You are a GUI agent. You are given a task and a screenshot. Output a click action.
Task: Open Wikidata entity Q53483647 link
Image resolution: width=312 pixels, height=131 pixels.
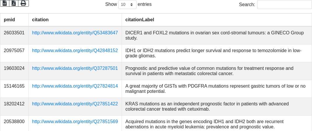(75, 33)
